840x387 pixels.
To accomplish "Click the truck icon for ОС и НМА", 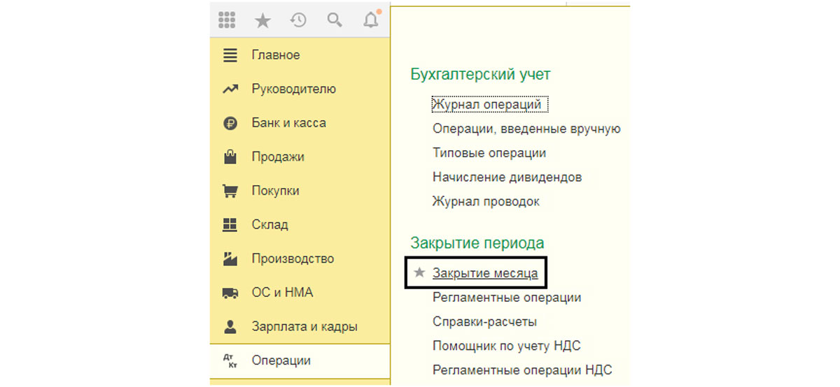I will 230,293.
